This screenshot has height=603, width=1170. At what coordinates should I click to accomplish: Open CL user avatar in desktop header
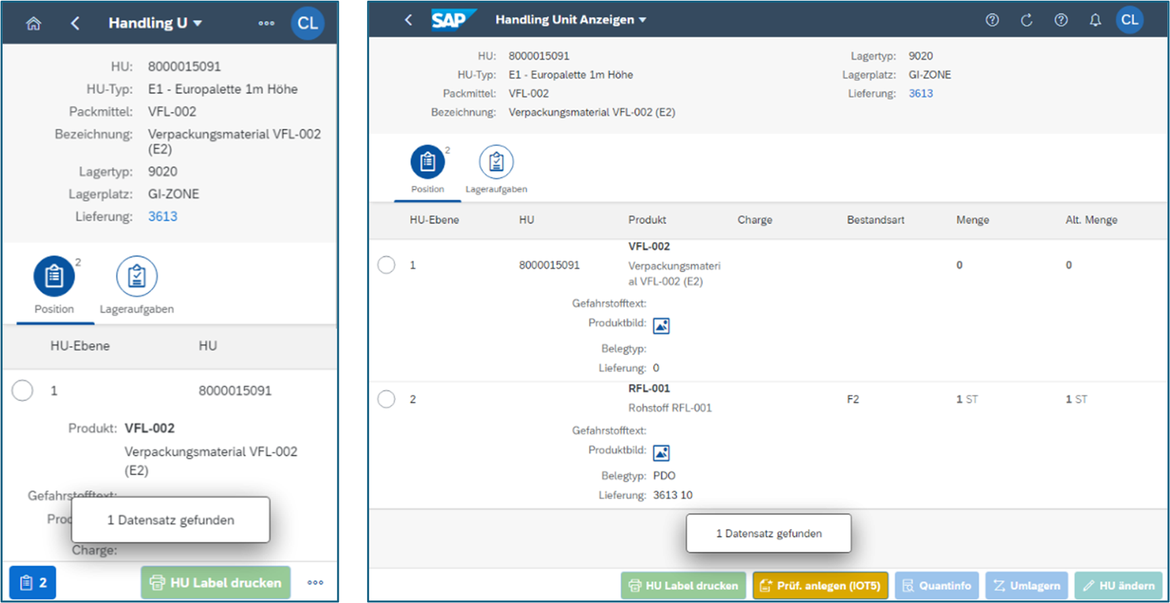pos(1130,20)
